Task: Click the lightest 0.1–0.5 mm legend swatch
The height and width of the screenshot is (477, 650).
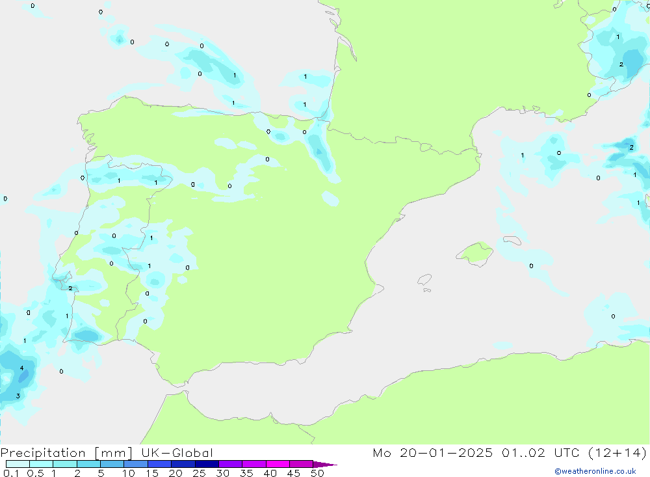Action: coord(18,464)
